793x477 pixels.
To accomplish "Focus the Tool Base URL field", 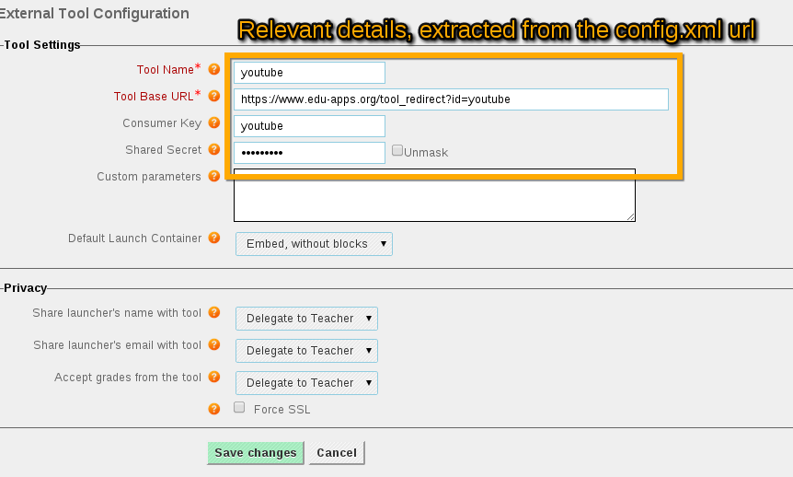I will pos(451,99).
